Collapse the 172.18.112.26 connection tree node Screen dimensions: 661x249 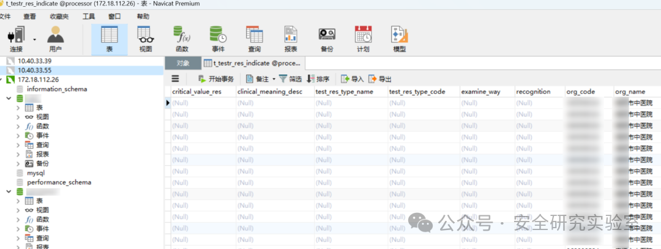click(2, 80)
